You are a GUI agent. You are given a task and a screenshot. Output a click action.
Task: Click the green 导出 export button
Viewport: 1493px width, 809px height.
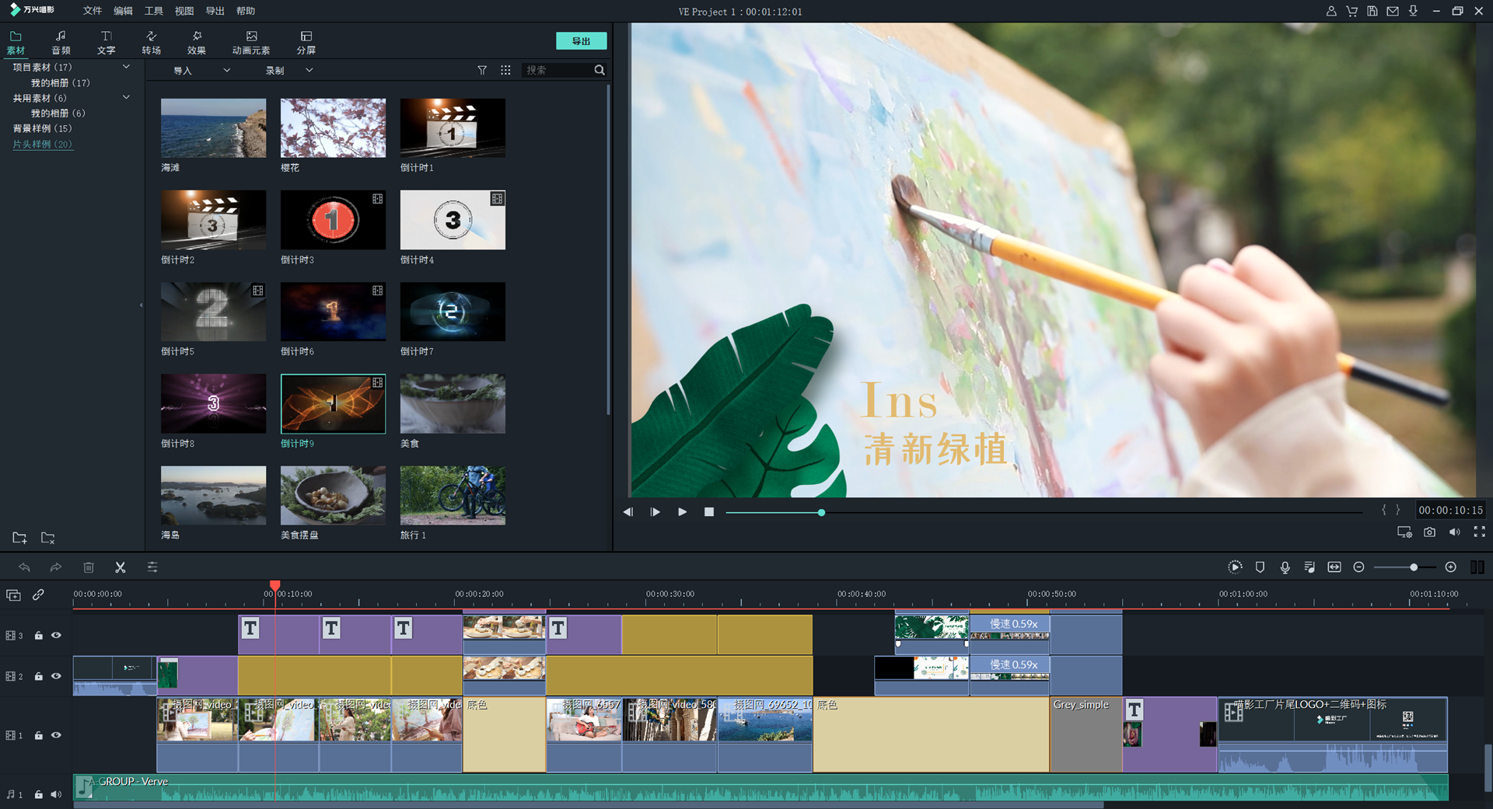click(x=581, y=41)
